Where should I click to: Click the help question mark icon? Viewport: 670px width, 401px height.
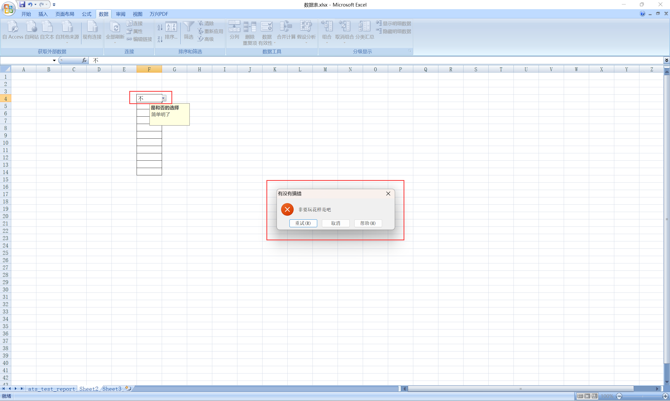(642, 14)
